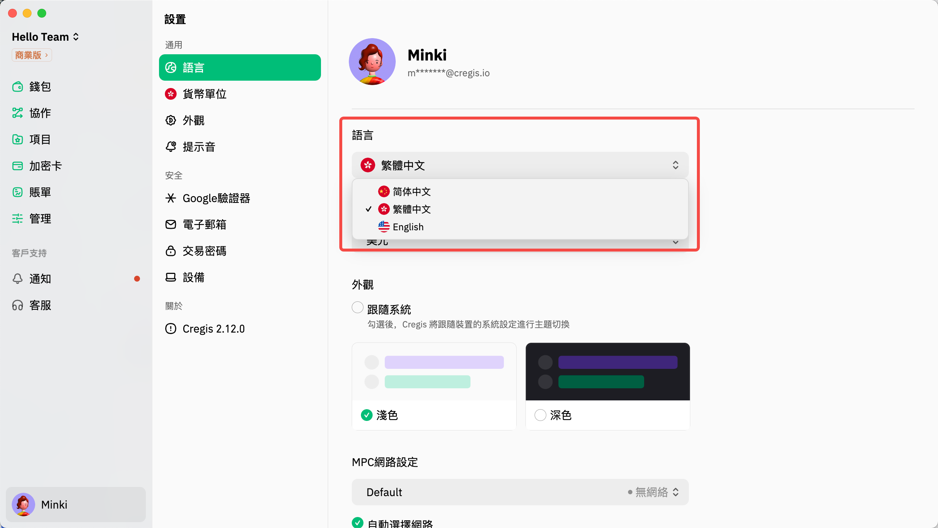This screenshot has width=938, height=528.
Task: Open the MPC網路設定 Default dropdown
Action: pos(520,492)
